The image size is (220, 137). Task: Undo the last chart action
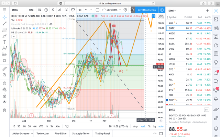click(86, 10)
